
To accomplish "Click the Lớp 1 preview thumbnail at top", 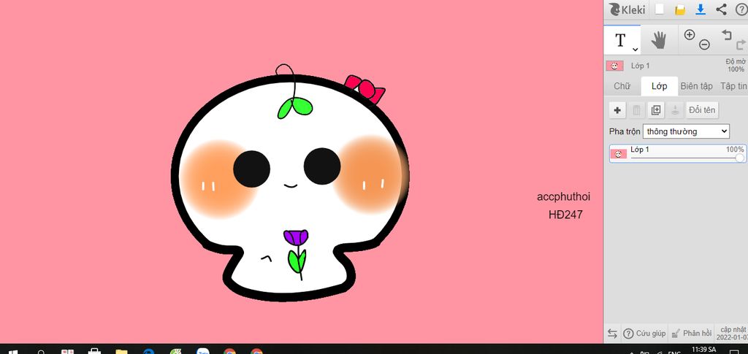I will point(614,66).
